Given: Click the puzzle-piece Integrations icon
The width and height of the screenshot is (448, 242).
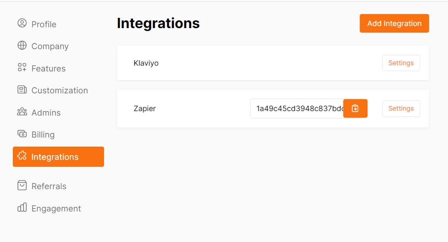Looking at the screenshot, I should pos(22,156).
